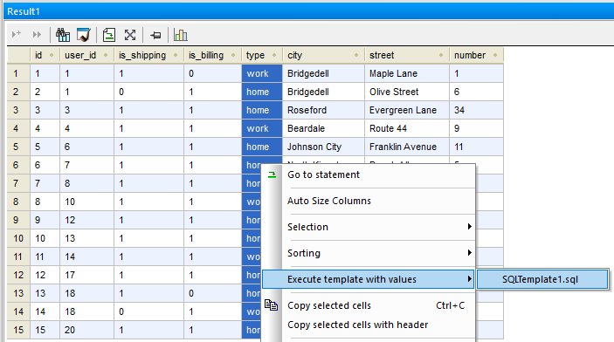Click the 'Roseford' city cell
Viewport: 614px width, 342px height.
tap(323, 110)
